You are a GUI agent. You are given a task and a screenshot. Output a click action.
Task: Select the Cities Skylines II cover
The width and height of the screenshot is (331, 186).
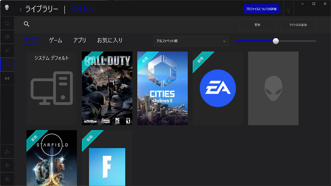[x=162, y=88]
